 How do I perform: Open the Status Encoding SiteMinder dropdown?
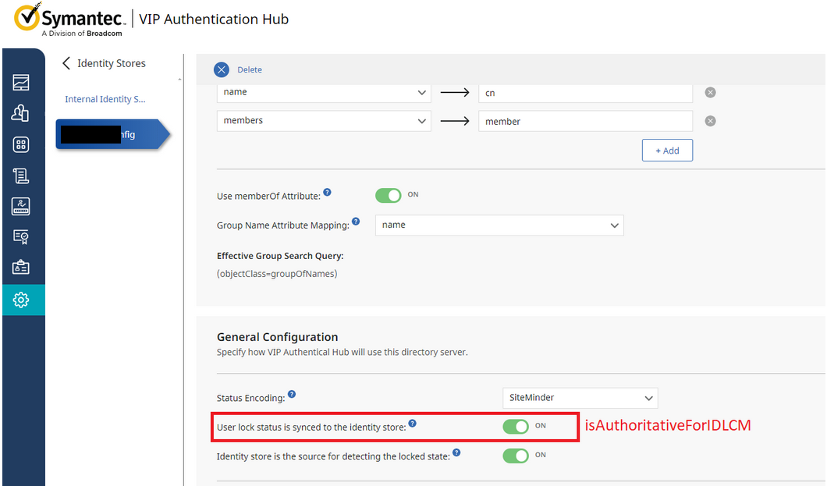[x=580, y=398]
